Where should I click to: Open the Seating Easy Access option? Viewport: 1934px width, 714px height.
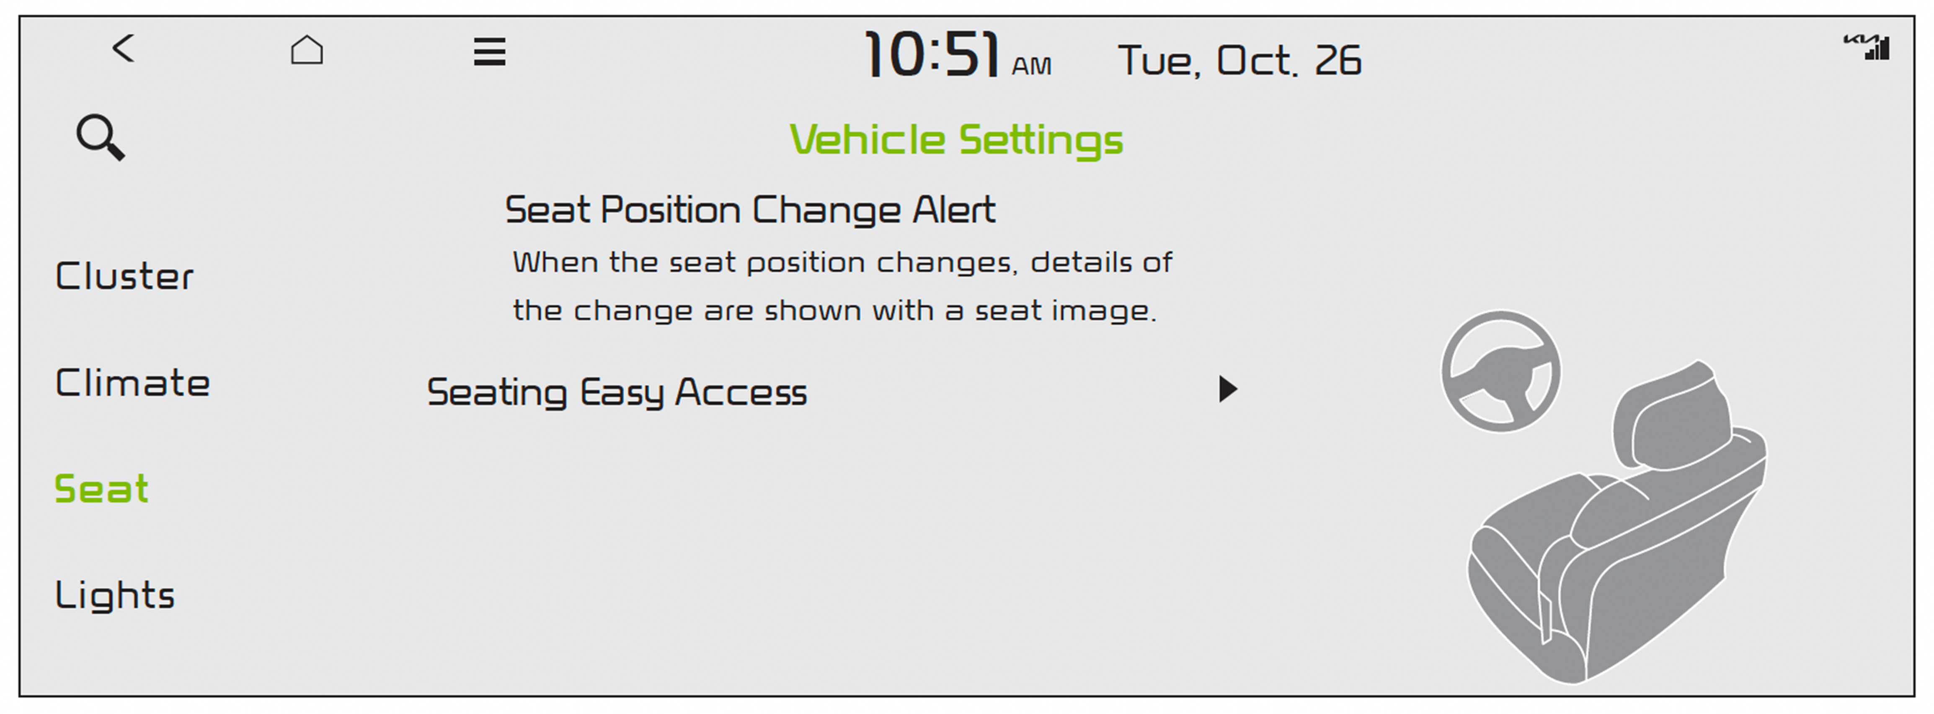(617, 392)
